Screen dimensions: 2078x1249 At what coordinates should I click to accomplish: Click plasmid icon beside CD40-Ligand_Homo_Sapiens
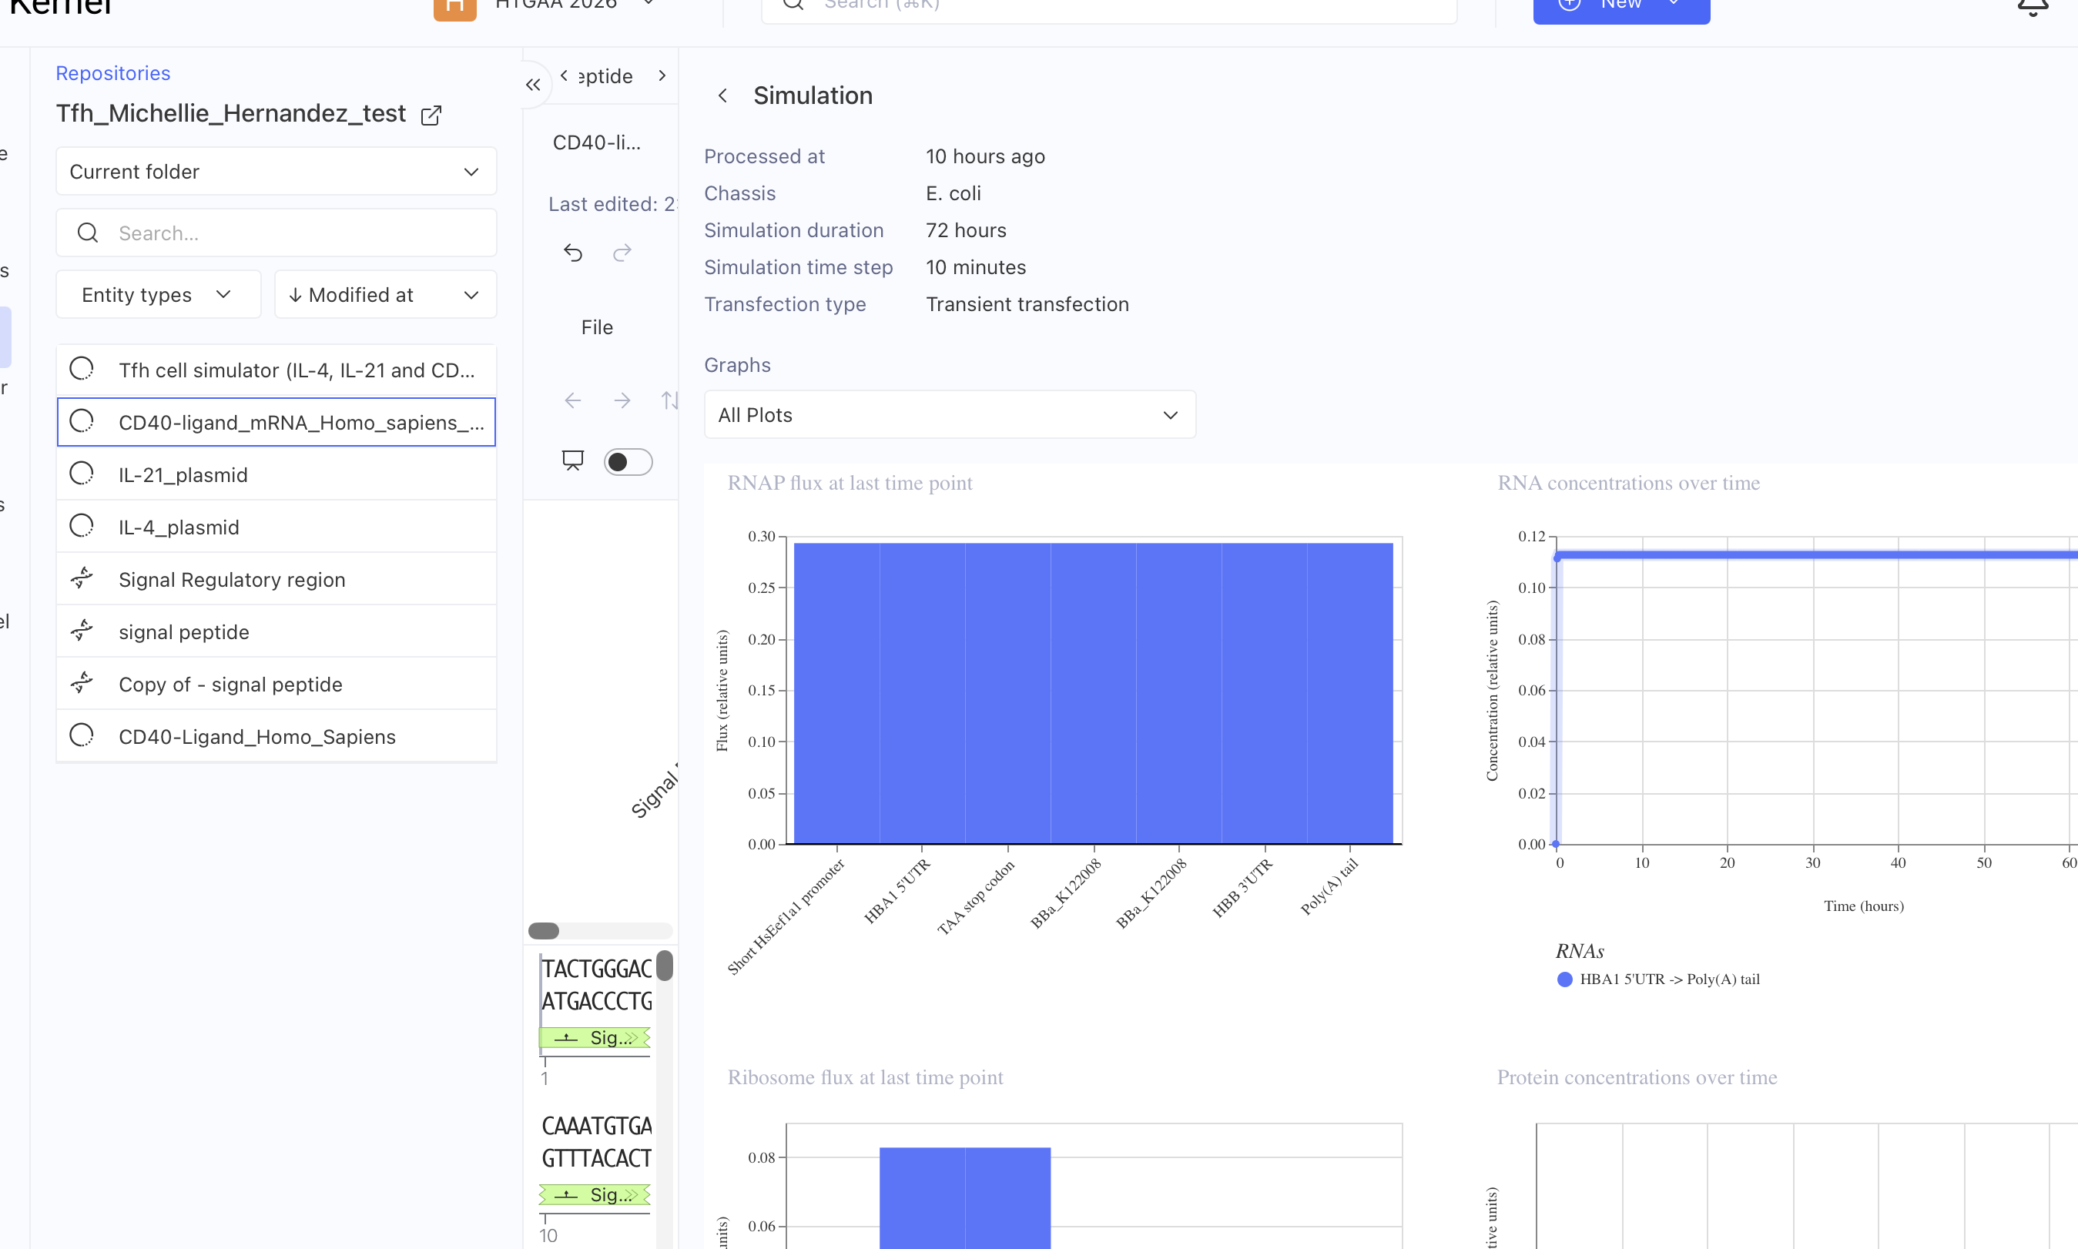(x=82, y=735)
